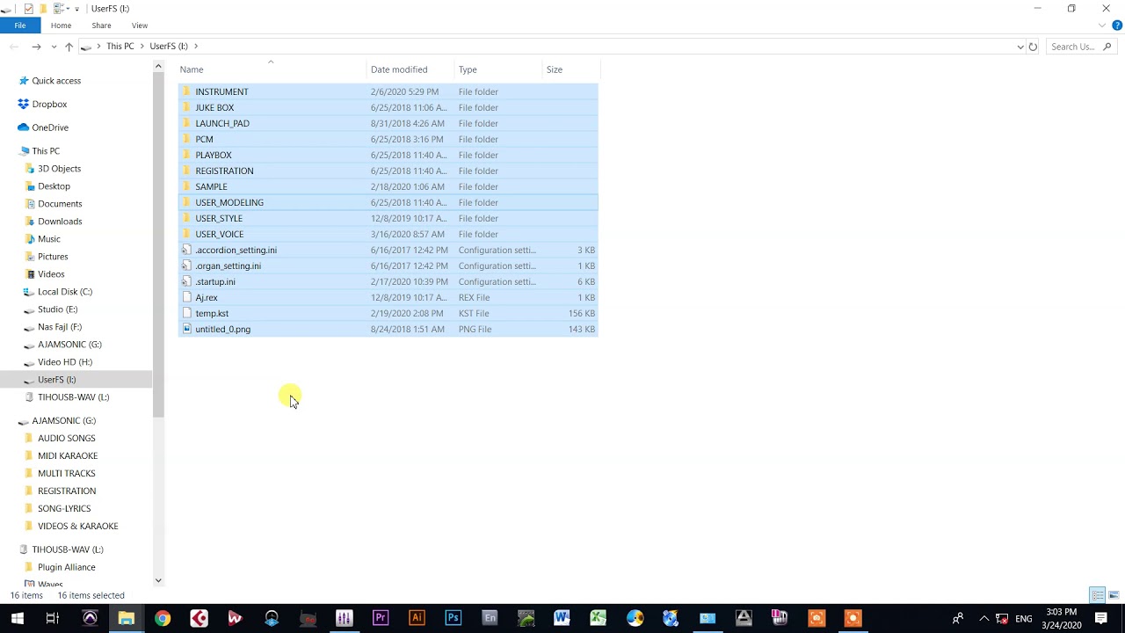Screen dimensions: 1125x633
Task: Click the File Explorer taskbar icon
Action: point(126,618)
